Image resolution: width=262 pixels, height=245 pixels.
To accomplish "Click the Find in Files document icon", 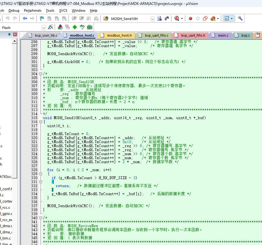I will click(159, 18).
